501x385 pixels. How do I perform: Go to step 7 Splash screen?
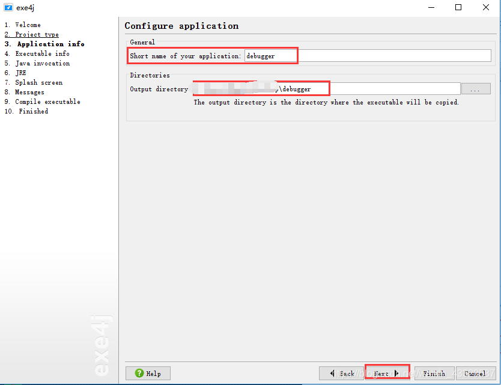(34, 82)
